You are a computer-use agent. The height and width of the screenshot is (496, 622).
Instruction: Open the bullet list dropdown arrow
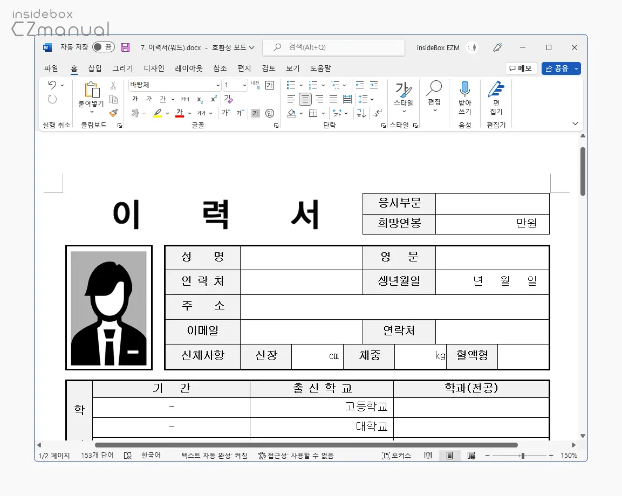click(301, 85)
